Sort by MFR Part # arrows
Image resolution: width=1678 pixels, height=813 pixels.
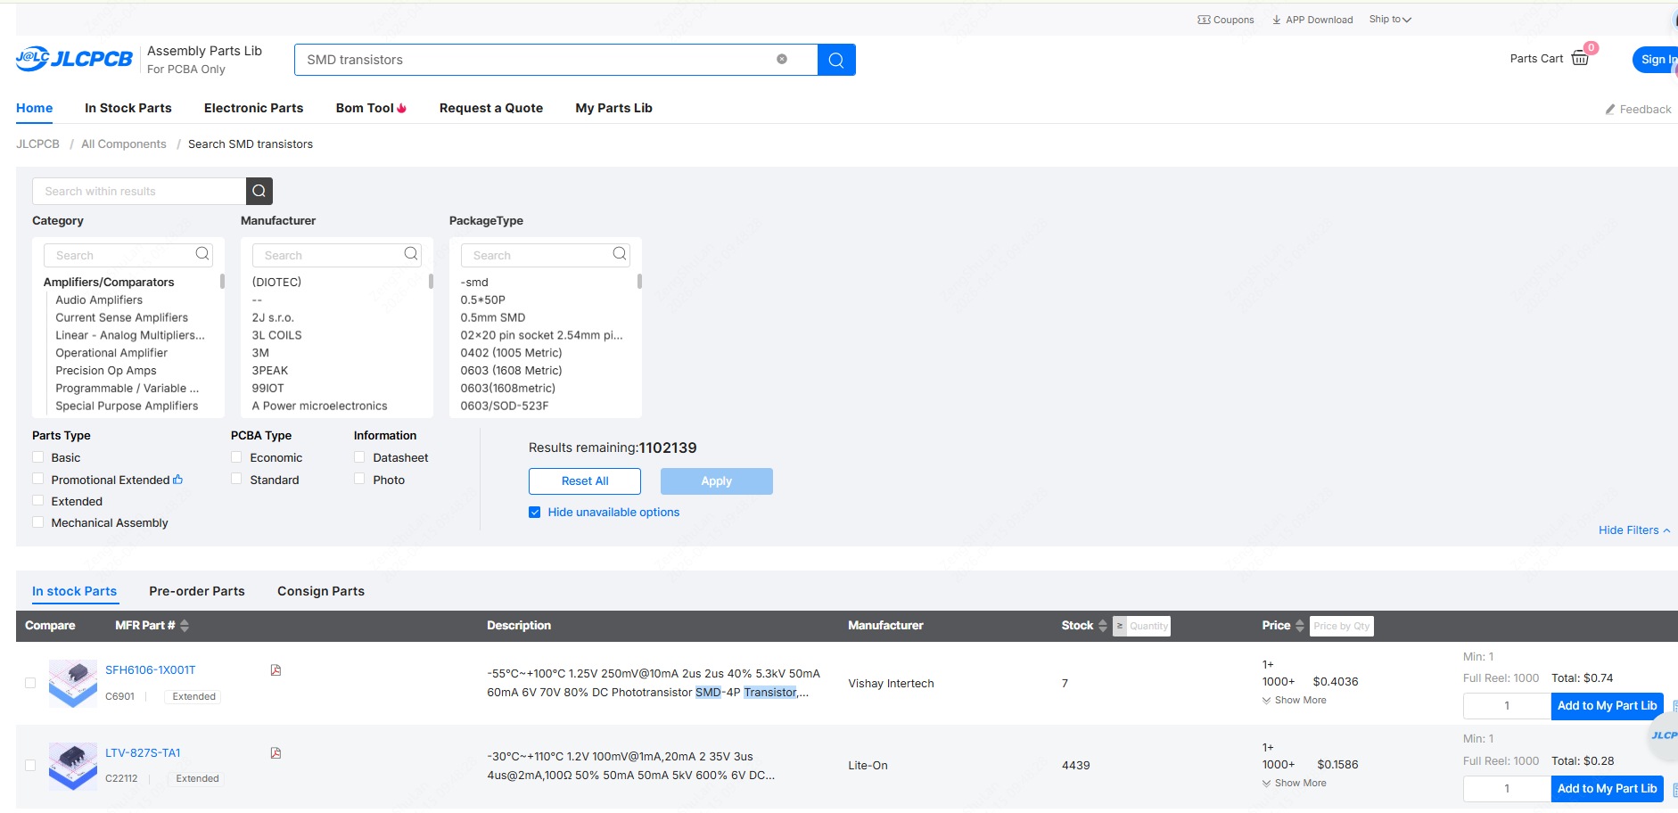pyautogui.click(x=185, y=626)
